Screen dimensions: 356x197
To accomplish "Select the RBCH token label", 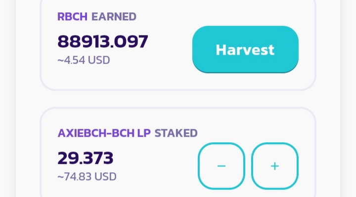I will (72, 17).
